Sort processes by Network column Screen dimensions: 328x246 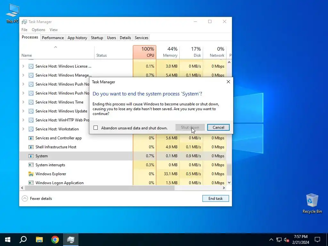[x=215, y=52]
